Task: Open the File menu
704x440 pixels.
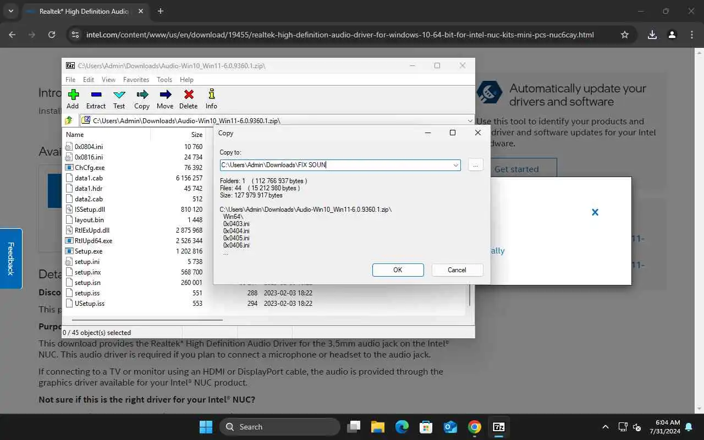Action: tap(70, 80)
